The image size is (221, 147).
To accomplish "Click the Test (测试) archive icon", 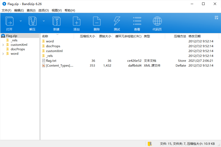I will [117, 21].
